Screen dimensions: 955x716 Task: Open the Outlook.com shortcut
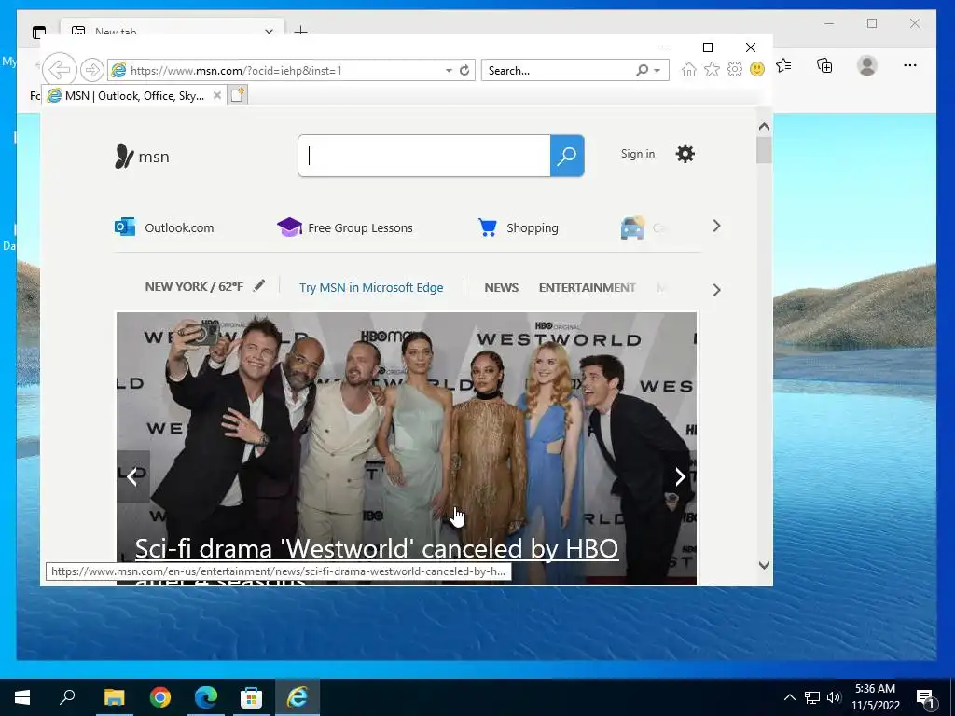[x=164, y=227]
